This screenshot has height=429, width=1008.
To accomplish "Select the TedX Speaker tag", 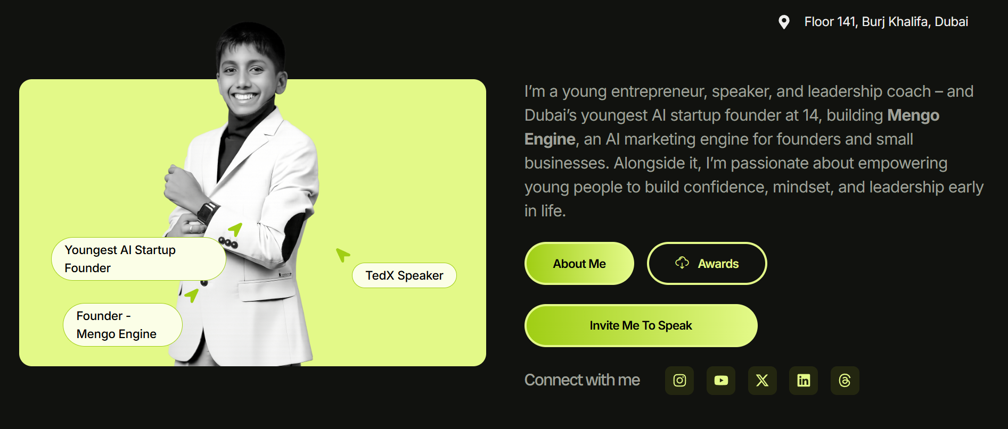I will point(404,275).
